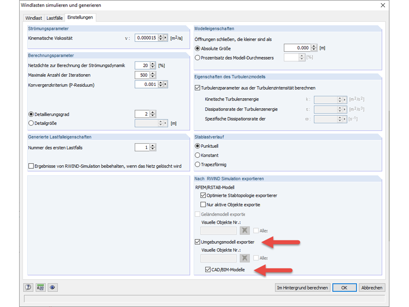409x307 pixels.
Task: Click the pick icon below Geländemodell exportieren
Action: pos(244,231)
